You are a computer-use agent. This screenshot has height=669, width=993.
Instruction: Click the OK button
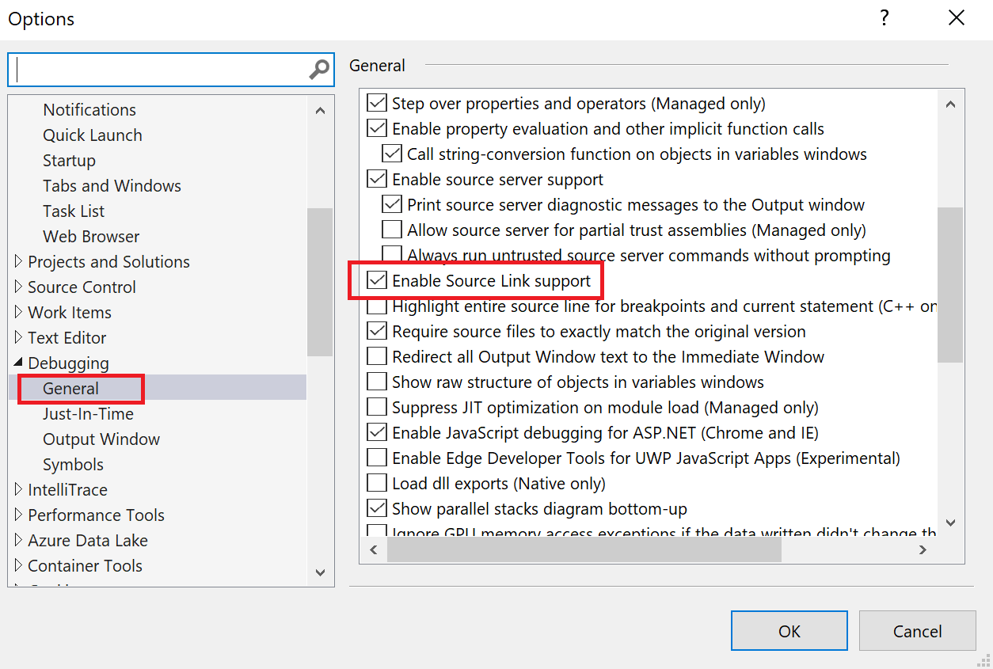[789, 630]
